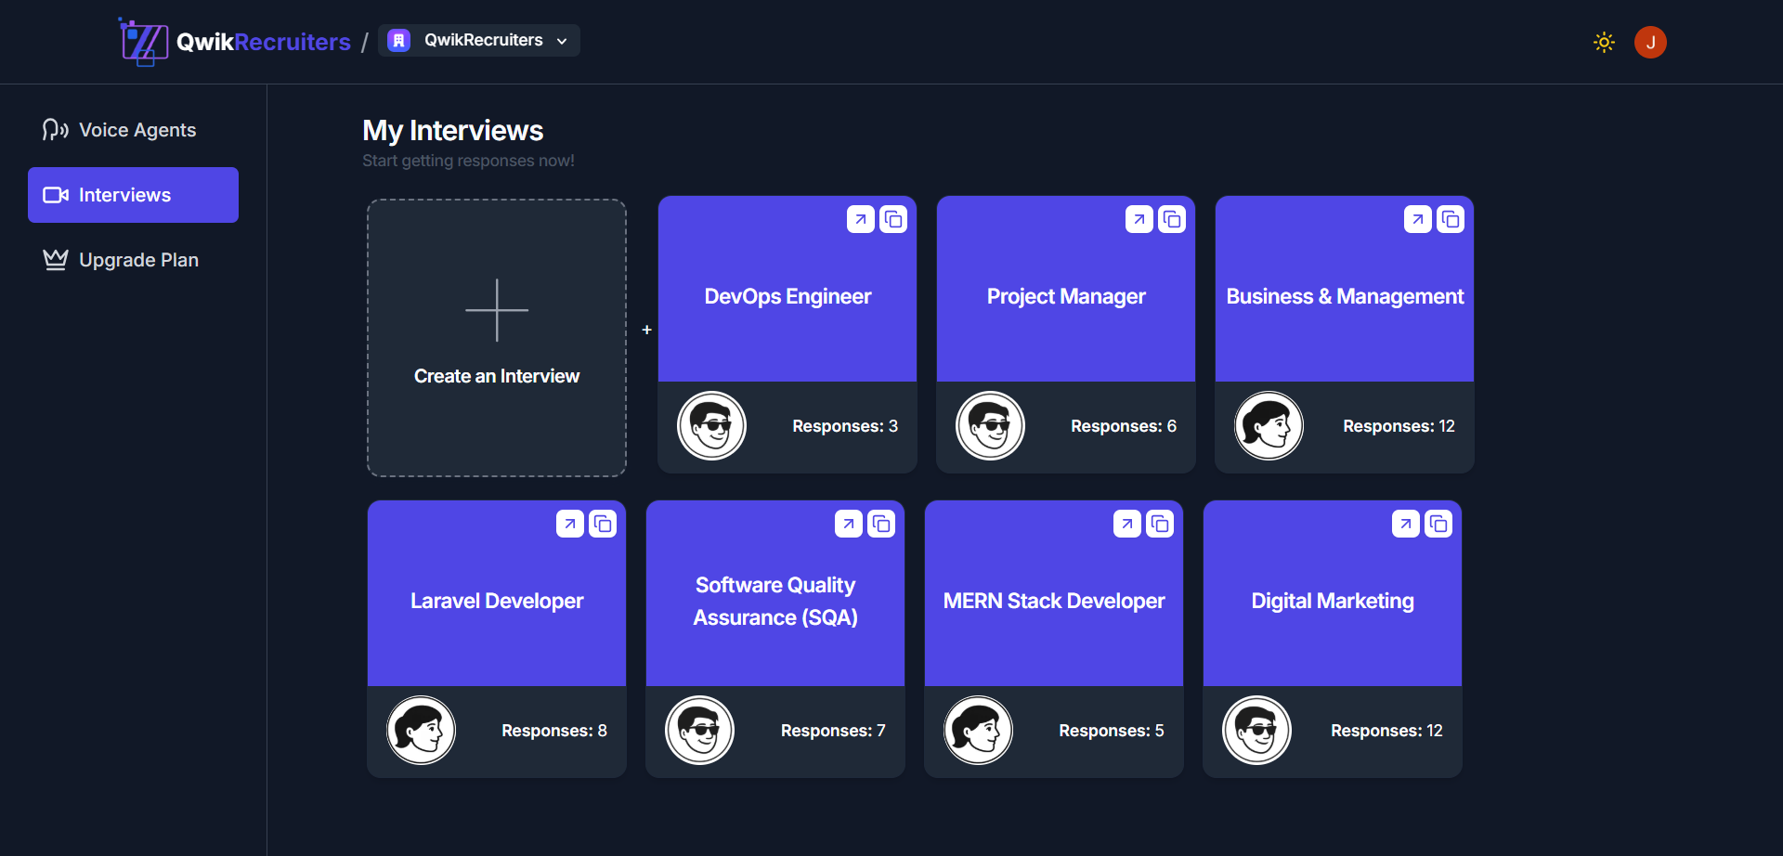Click the Digital Marketing interviewer avatar
The height and width of the screenshot is (856, 1783).
tap(1256, 731)
